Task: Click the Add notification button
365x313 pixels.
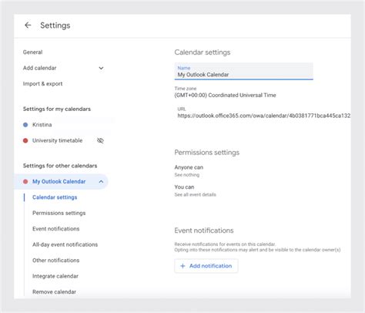Action: point(206,266)
